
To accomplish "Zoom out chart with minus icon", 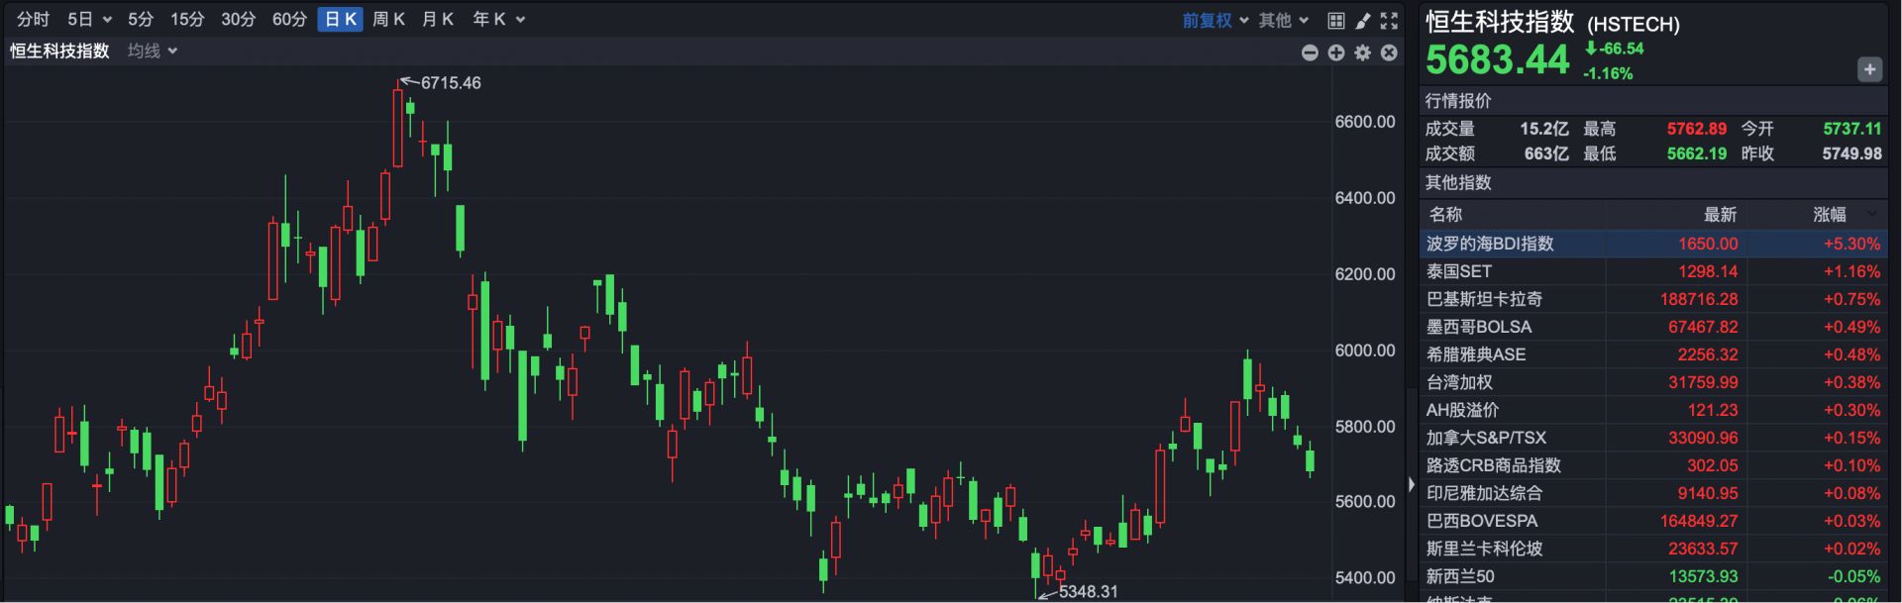I will click(1310, 52).
